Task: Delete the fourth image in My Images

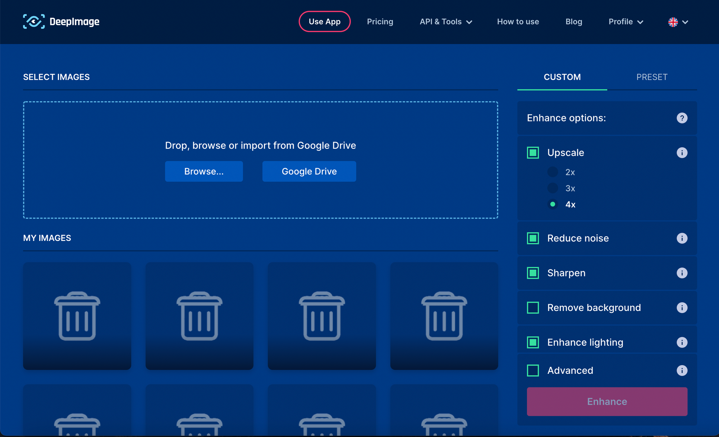Action: [x=444, y=316]
